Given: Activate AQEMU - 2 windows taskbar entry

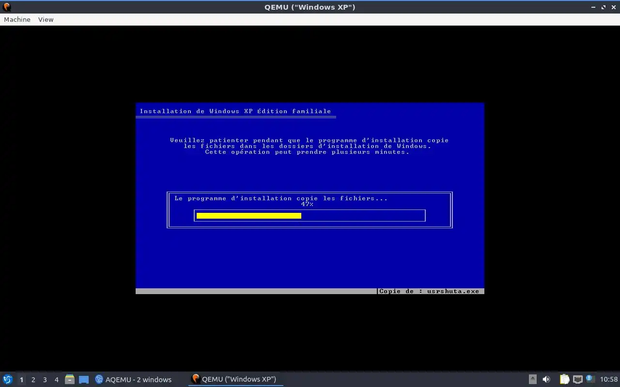Looking at the screenshot, I should pyautogui.click(x=133, y=379).
